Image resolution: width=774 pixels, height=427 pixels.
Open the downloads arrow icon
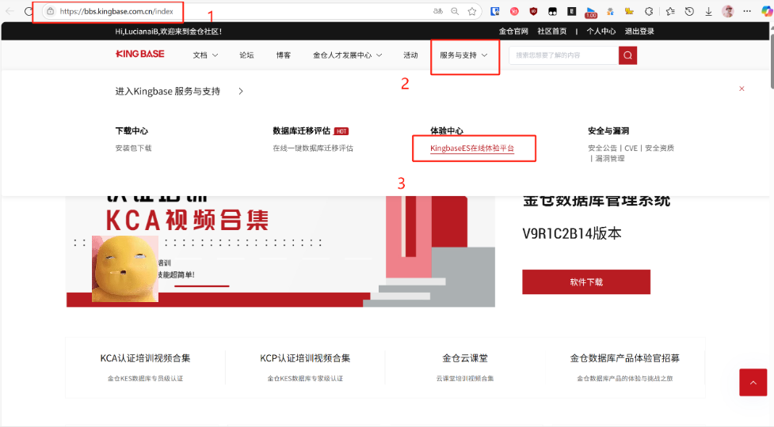pyautogui.click(x=708, y=11)
